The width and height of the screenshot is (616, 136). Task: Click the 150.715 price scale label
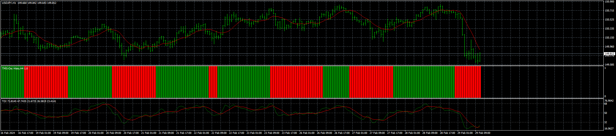coord(609,11)
